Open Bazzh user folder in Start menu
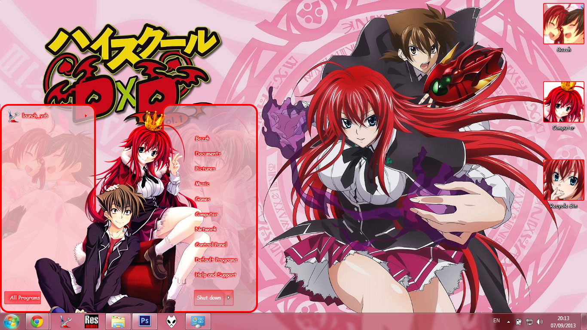 click(202, 139)
